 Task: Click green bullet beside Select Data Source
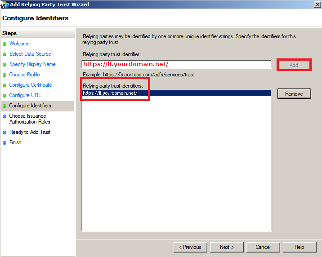pyautogui.click(x=4, y=54)
